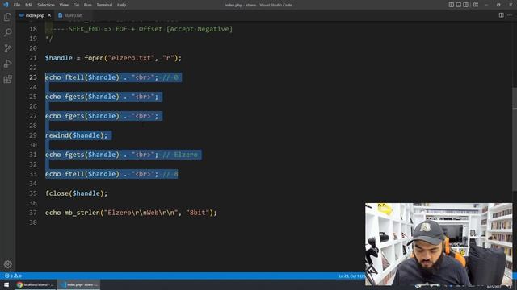Open the Search view in activity bar
The image size is (517, 290).
tap(7, 32)
